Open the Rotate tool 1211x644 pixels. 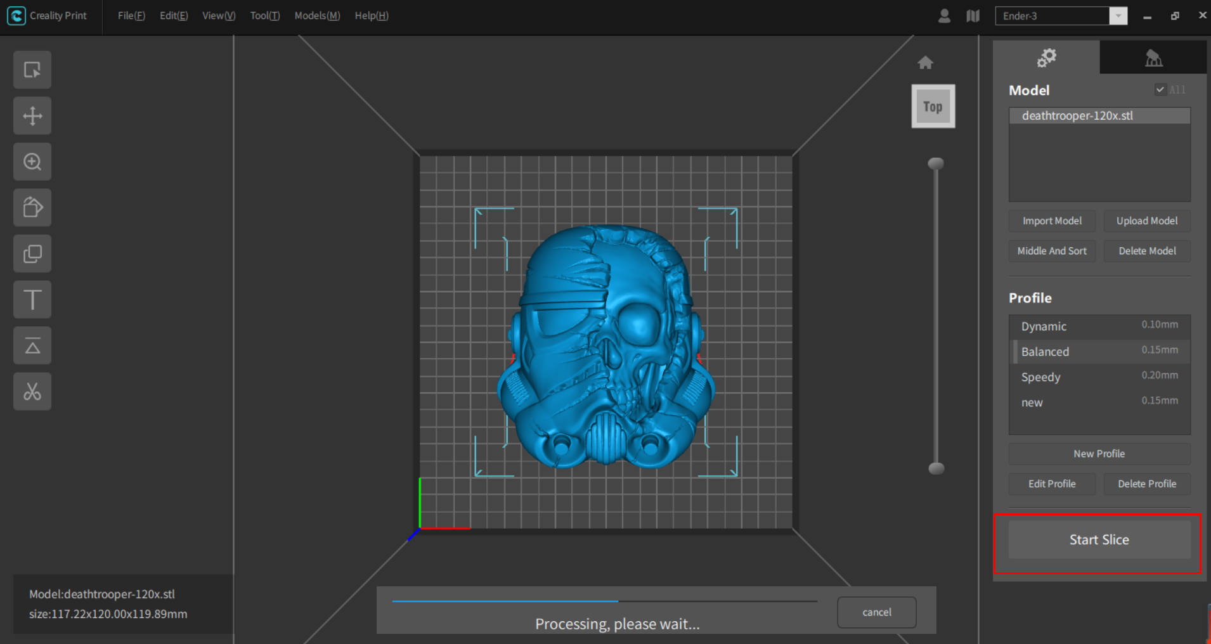[32, 207]
